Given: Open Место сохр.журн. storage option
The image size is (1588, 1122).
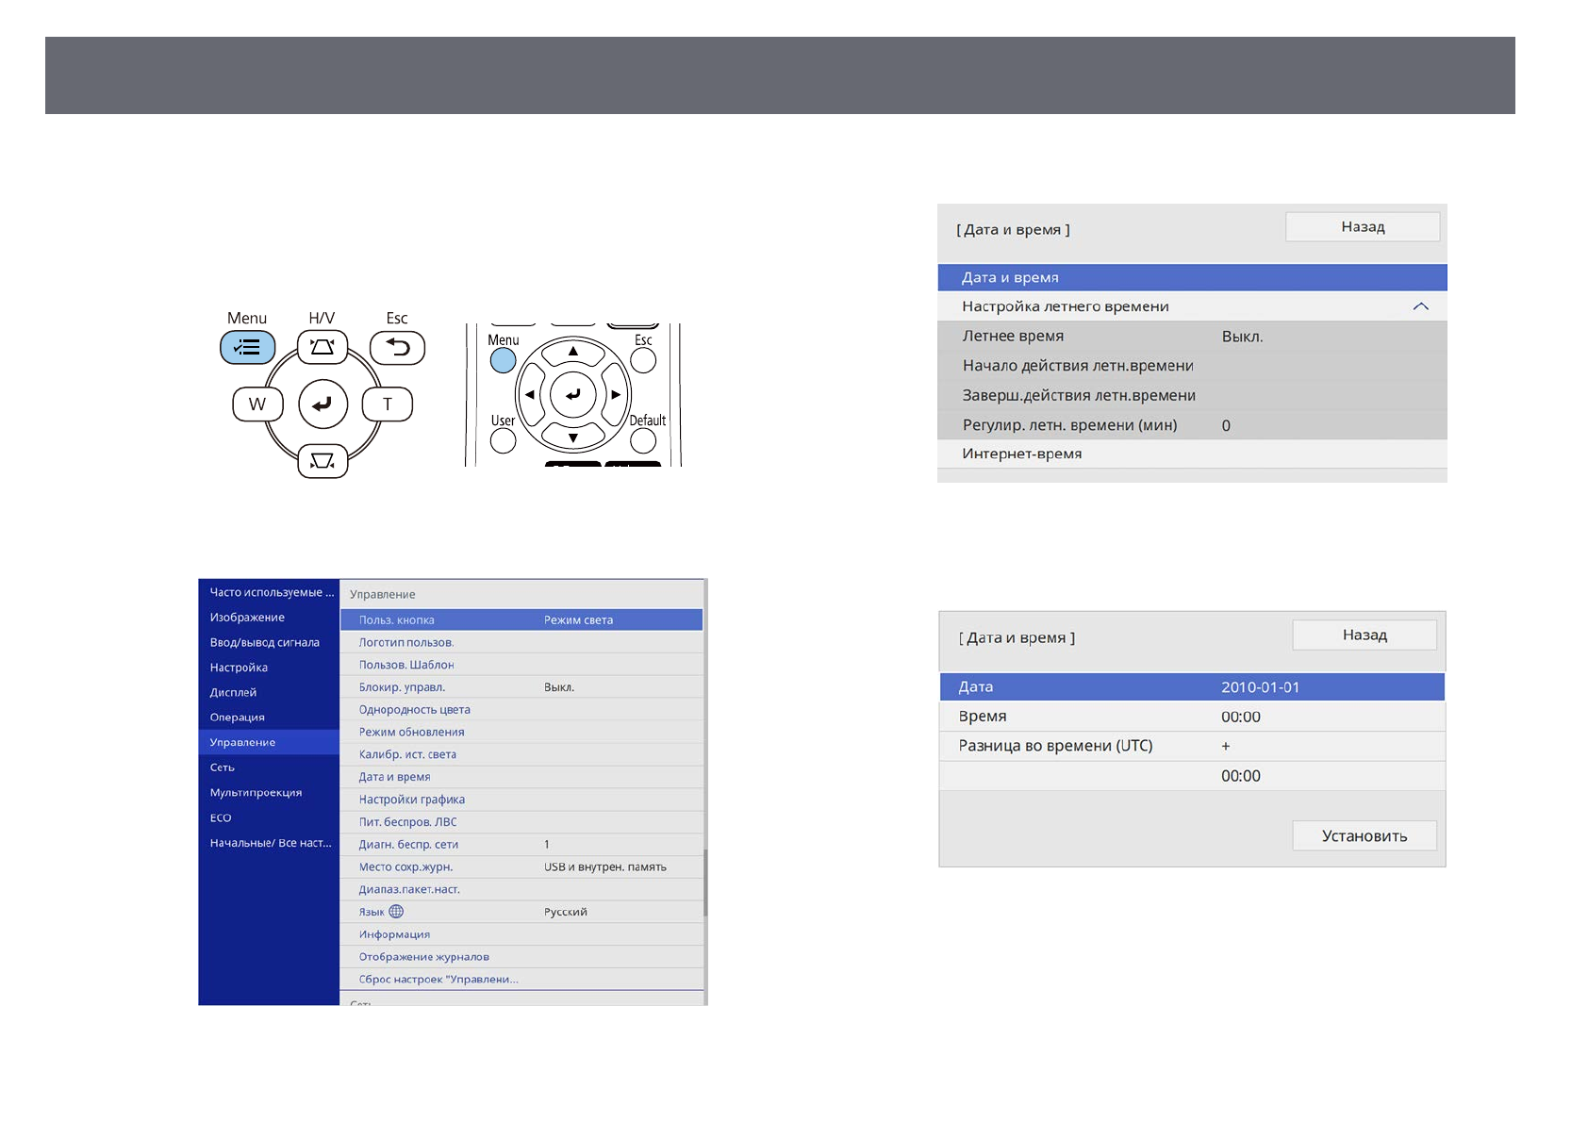Looking at the screenshot, I should point(521,866).
